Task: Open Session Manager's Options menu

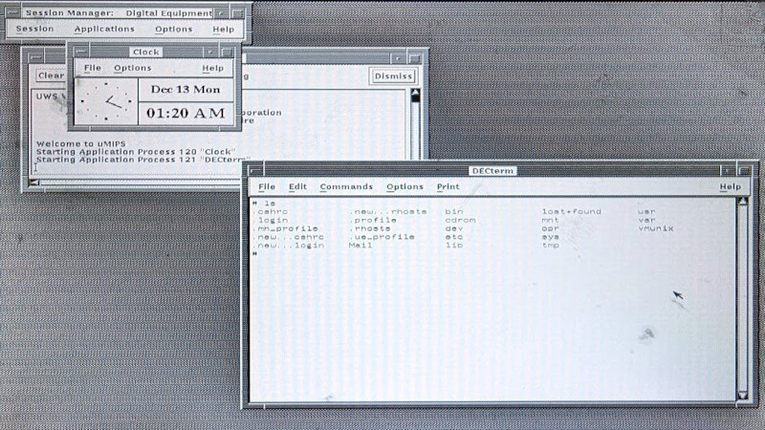Action: [173, 29]
